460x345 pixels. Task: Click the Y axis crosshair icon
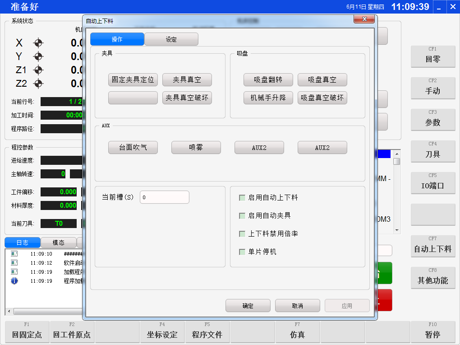38,56
